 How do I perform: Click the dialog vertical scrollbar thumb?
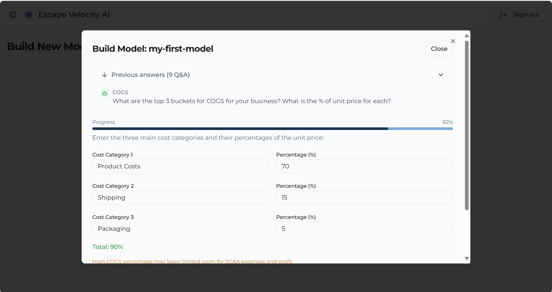[467, 125]
